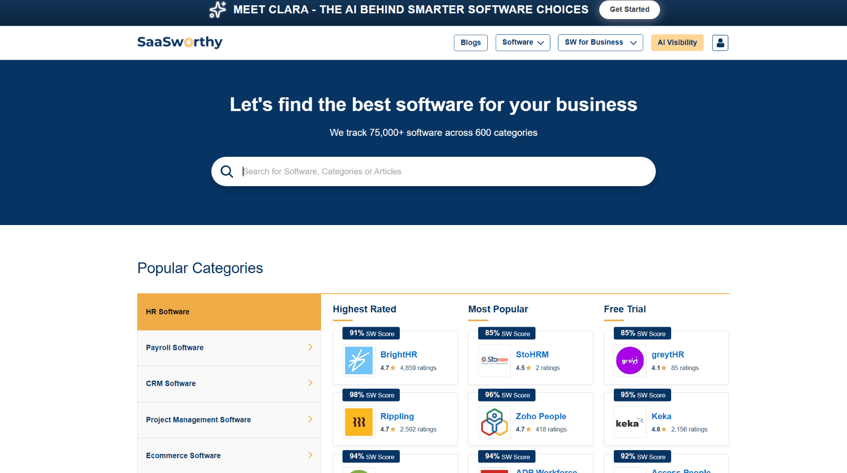Click the Meet Clara banner text

[411, 10]
